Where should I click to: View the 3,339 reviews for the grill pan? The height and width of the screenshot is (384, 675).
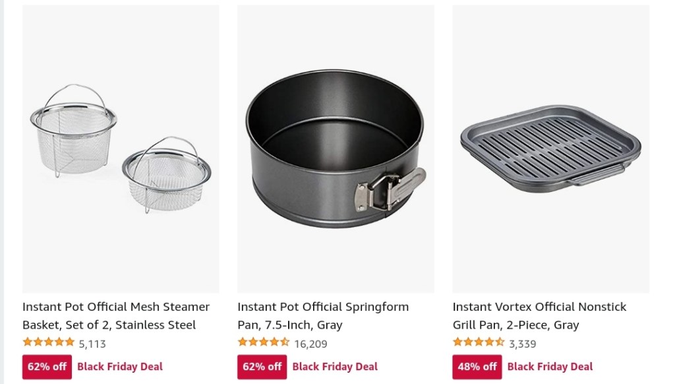coord(523,344)
